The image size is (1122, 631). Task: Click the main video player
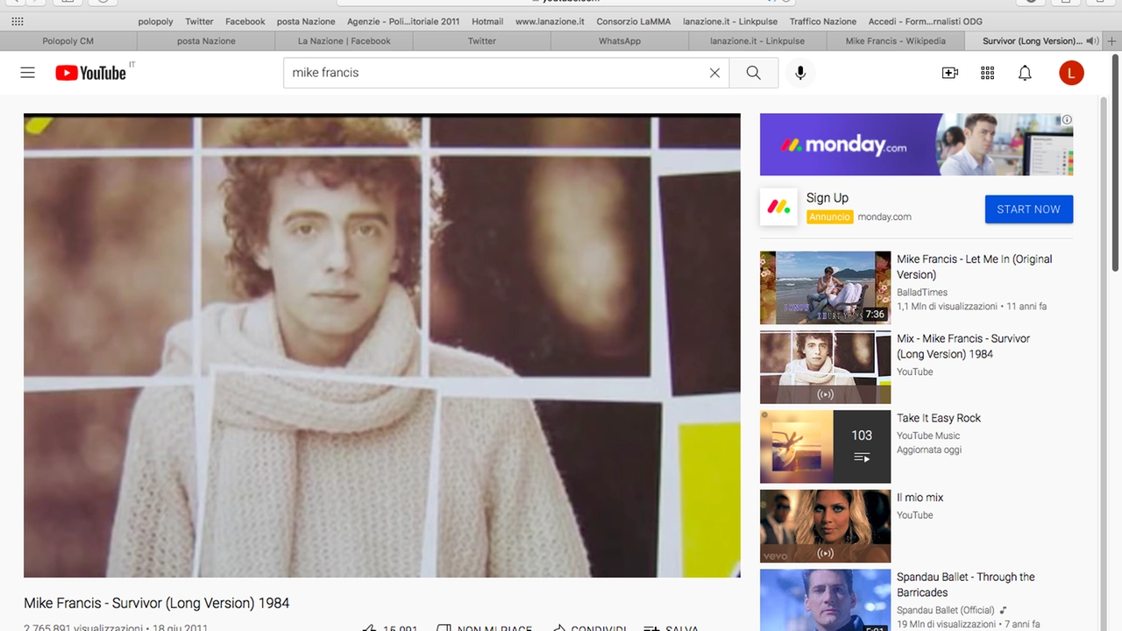(382, 345)
